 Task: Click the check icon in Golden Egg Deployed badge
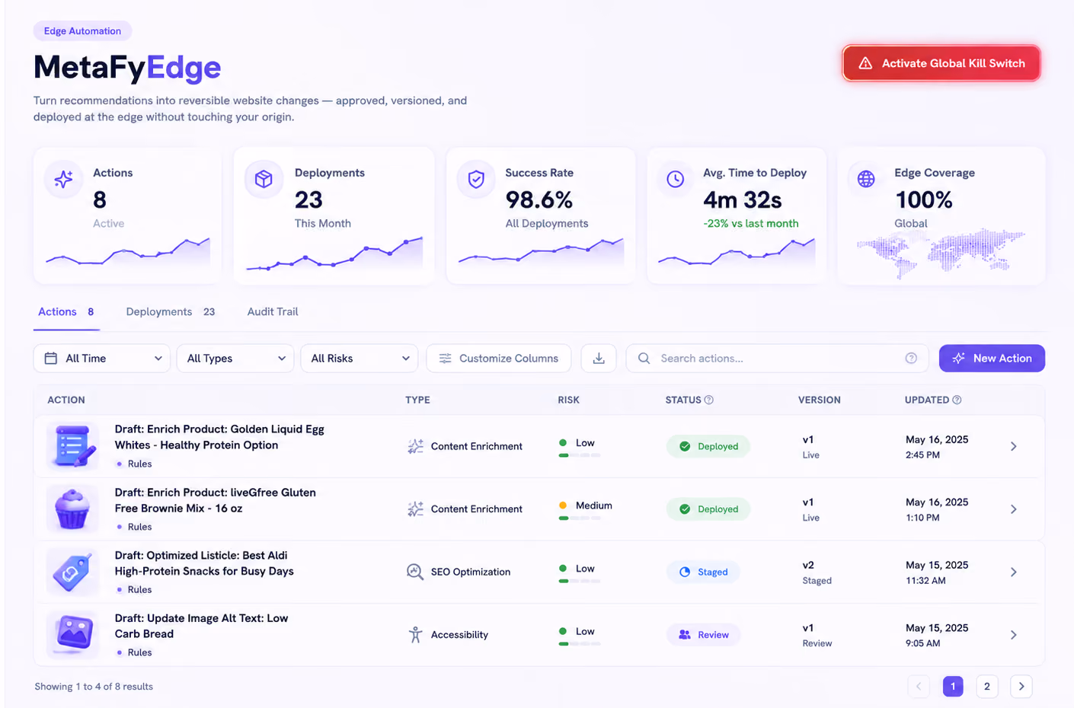point(685,446)
